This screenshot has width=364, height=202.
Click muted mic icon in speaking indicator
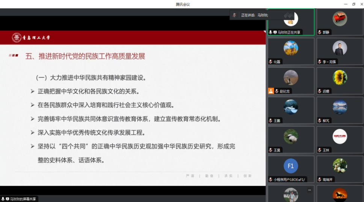[234, 15]
